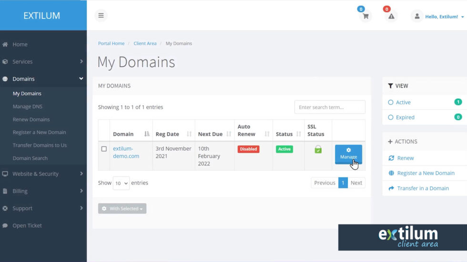Check the extilum-demo.com row checkbox
Screen dimensions: 467x262
click(x=104, y=149)
